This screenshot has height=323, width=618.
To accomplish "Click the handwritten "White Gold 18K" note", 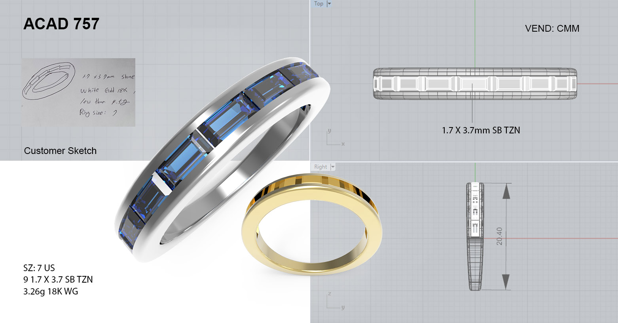I will tap(104, 90).
